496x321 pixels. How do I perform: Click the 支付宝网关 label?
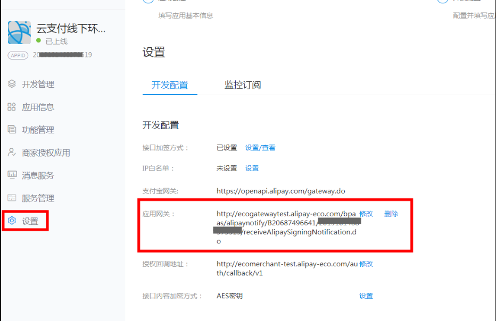click(x=160, y=191)
